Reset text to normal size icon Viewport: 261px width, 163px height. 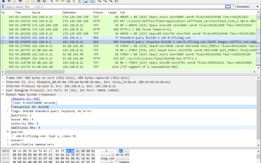point(111,1)
